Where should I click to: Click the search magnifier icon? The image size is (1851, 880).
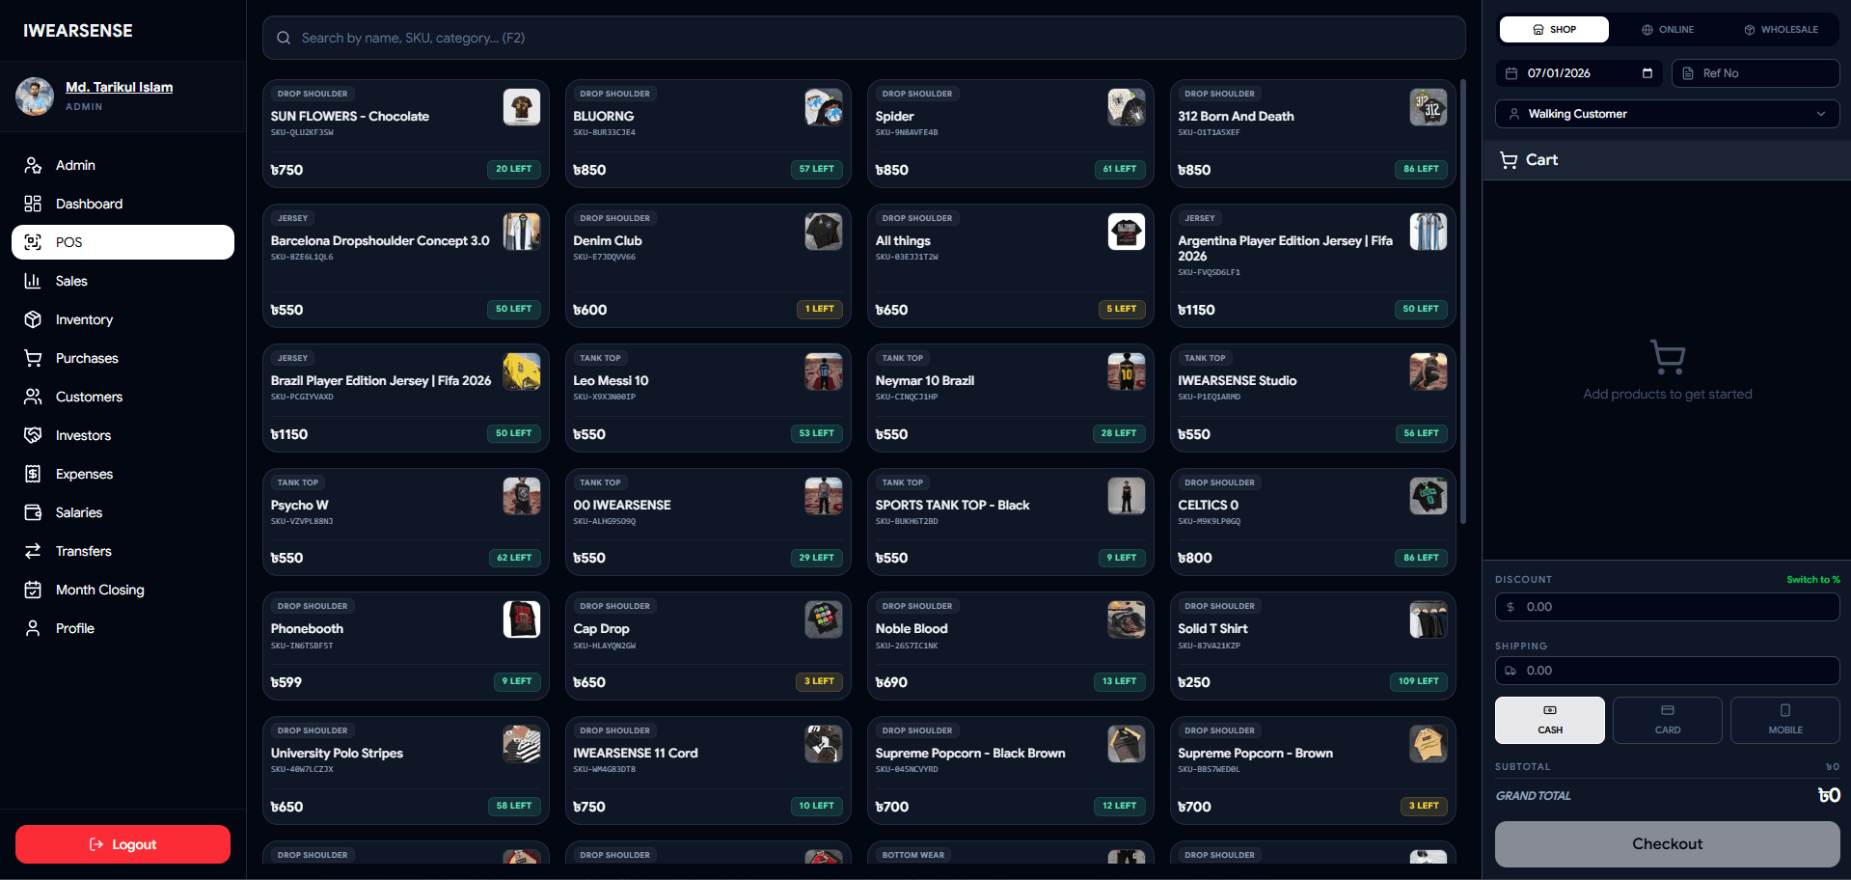(x=284, y=38)
